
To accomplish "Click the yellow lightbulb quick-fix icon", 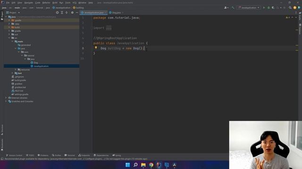I will (96, 47).
